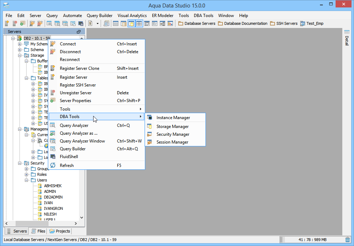The image size is (354, 246).
Task: Click the Session Manager icon in submenu
Action: (x=150, y=142)
